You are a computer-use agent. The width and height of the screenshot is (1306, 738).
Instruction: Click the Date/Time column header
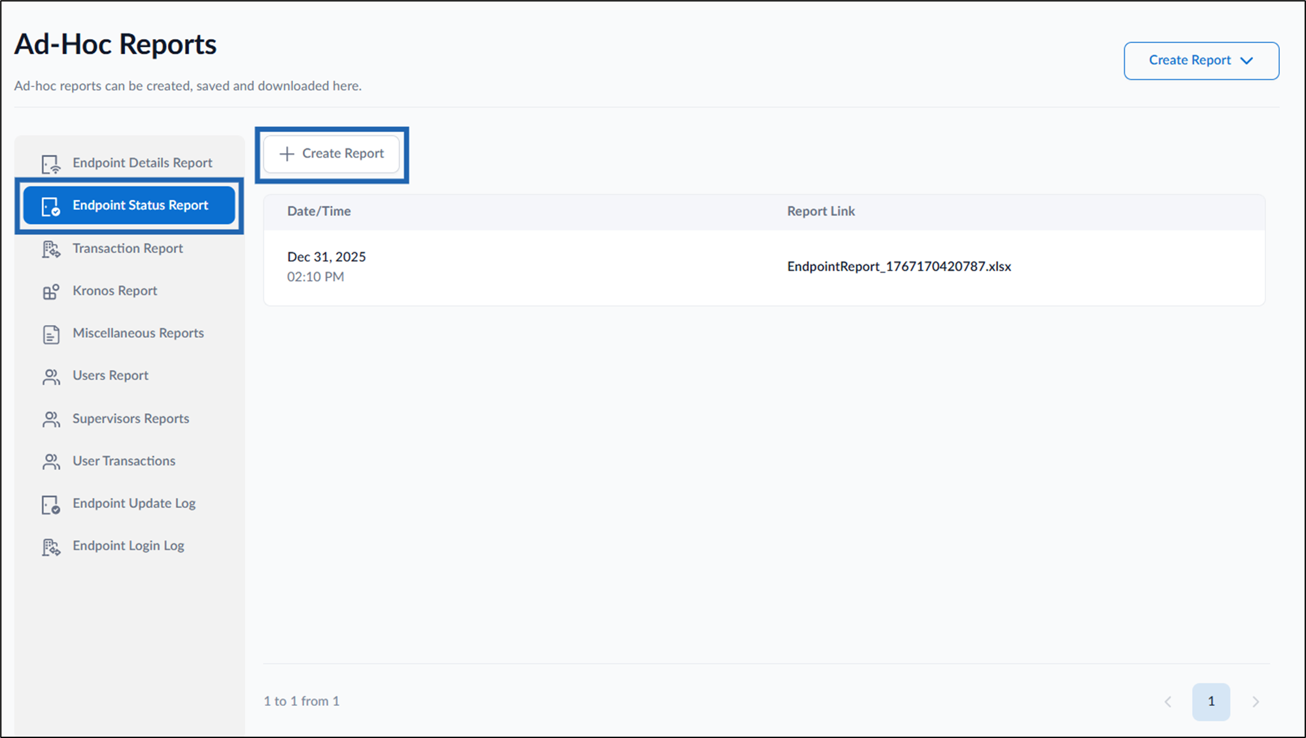(x=319, y=211)
